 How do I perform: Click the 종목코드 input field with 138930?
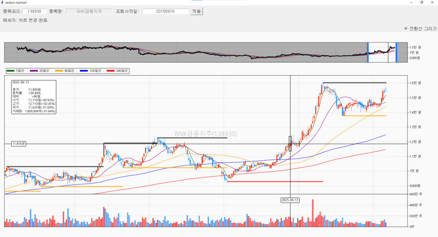(34, 11)
